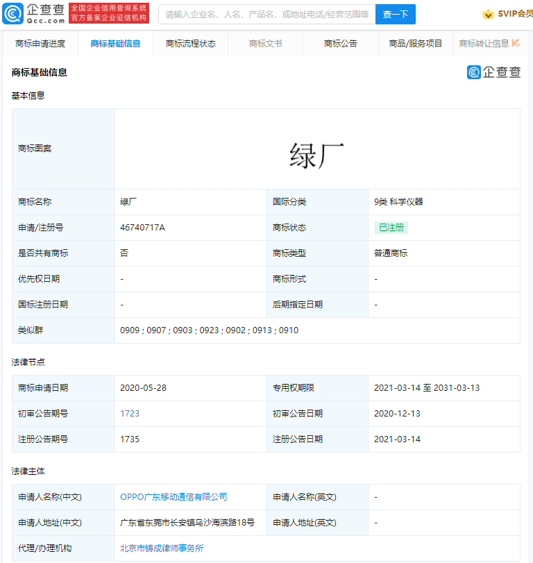Open OPPO广东移动通信有限公司 company link

[174, 496]
